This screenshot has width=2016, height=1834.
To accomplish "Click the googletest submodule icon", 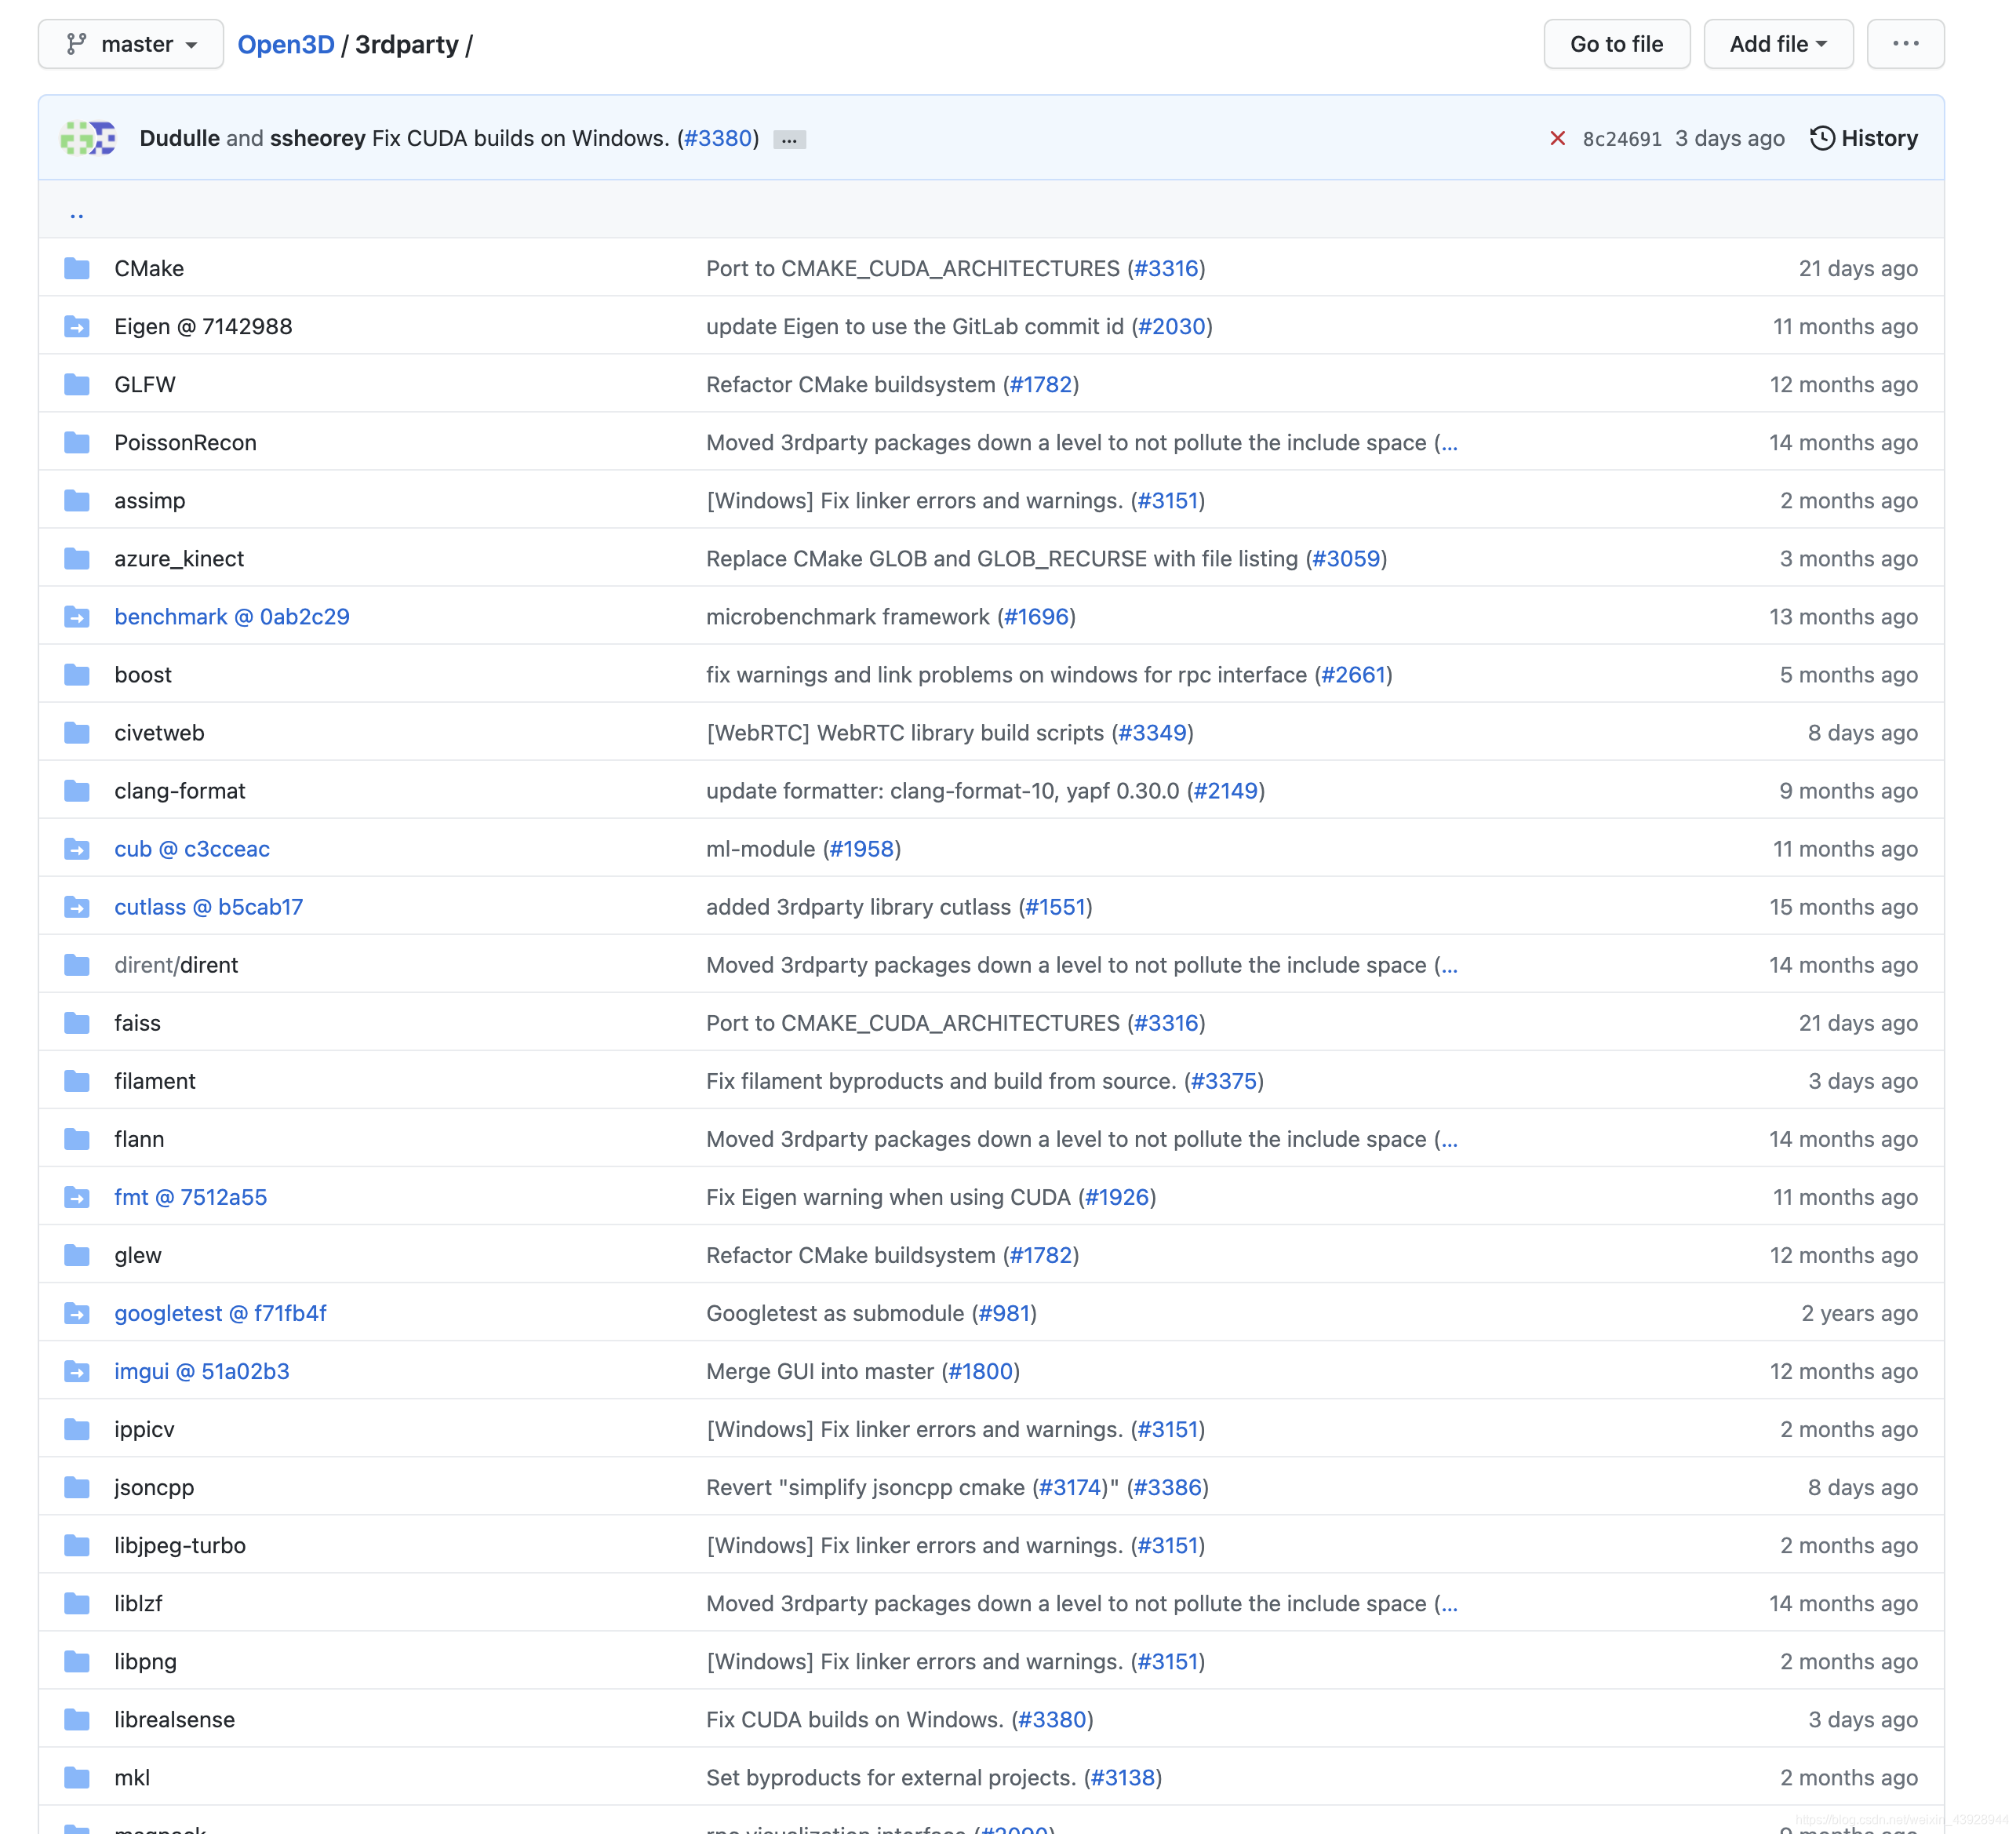I will pos(77,1313).
